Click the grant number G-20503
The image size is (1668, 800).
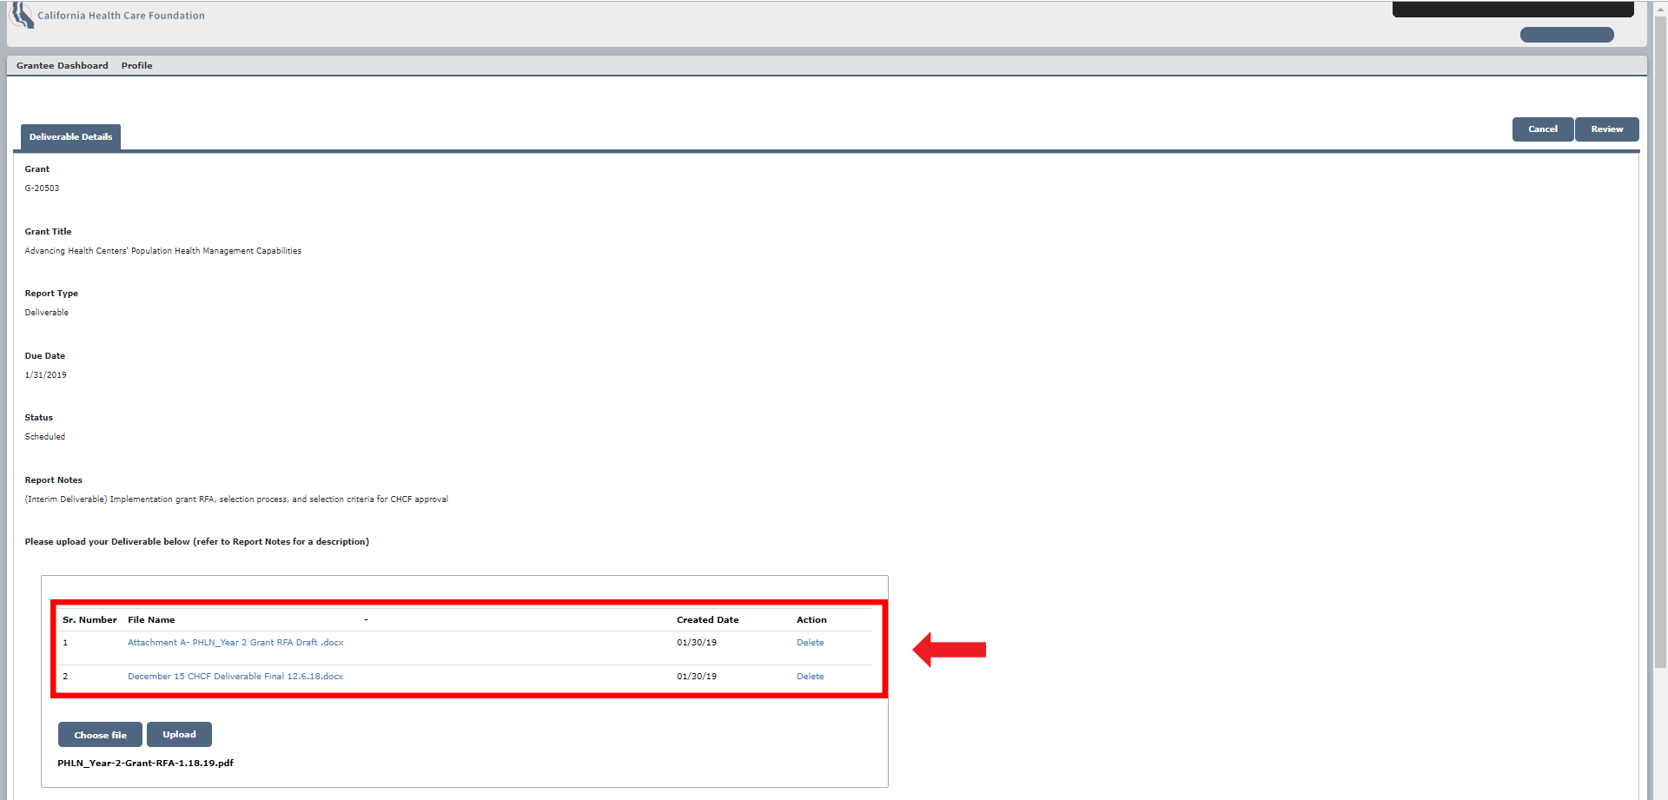pyautogui.click(x=42, y=188)
